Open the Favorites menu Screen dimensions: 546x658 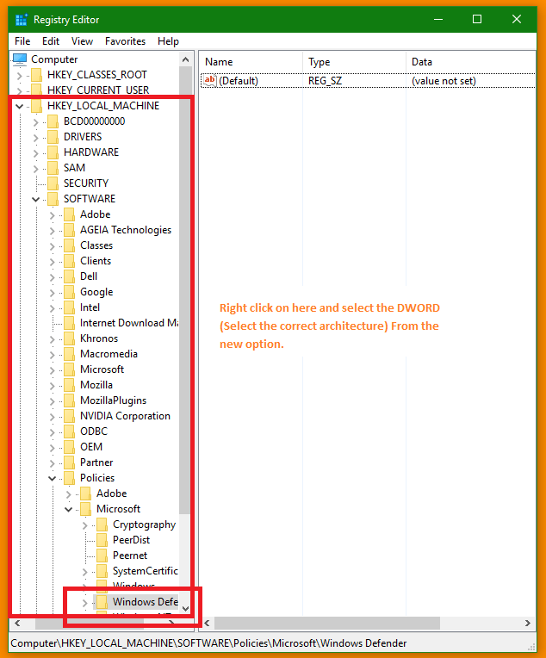(x=125, y=41)
